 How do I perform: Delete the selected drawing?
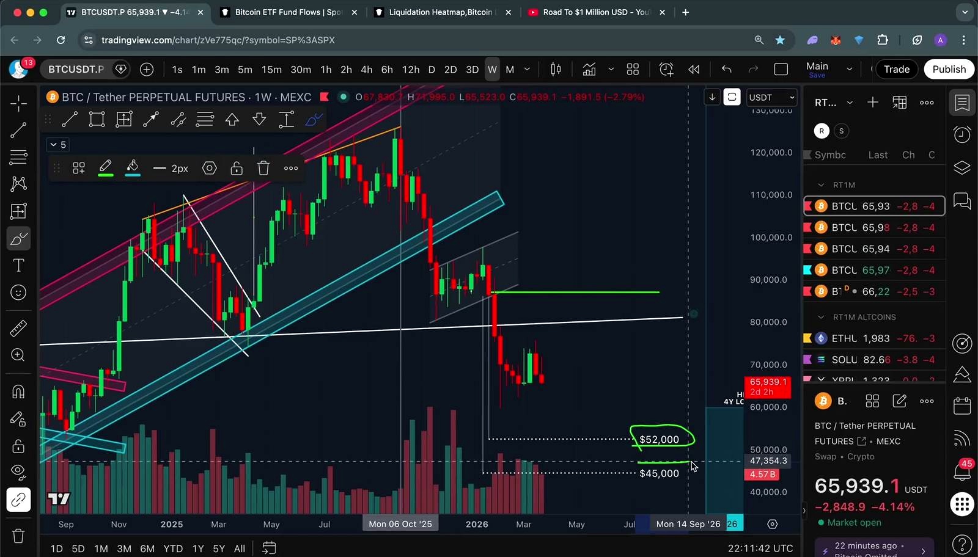263,168
